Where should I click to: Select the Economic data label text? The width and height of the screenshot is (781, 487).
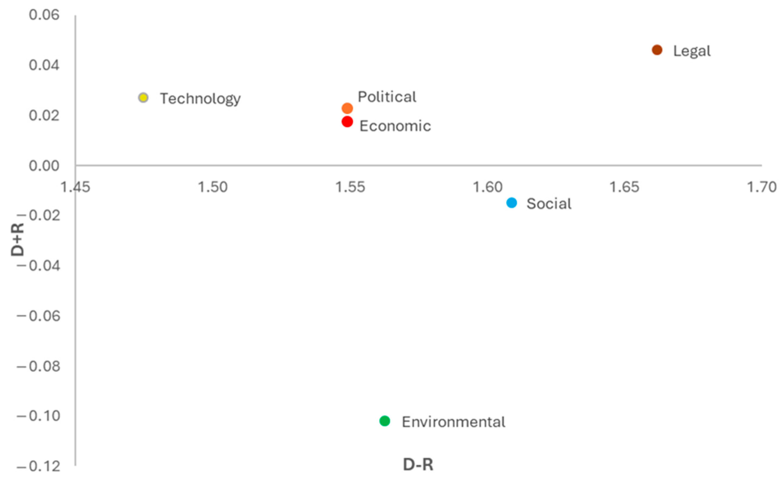click(x=395, y=126)
